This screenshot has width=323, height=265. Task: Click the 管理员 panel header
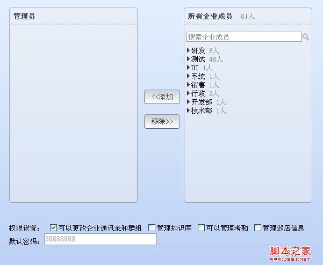pyautogui.click(x=24, y=16)
